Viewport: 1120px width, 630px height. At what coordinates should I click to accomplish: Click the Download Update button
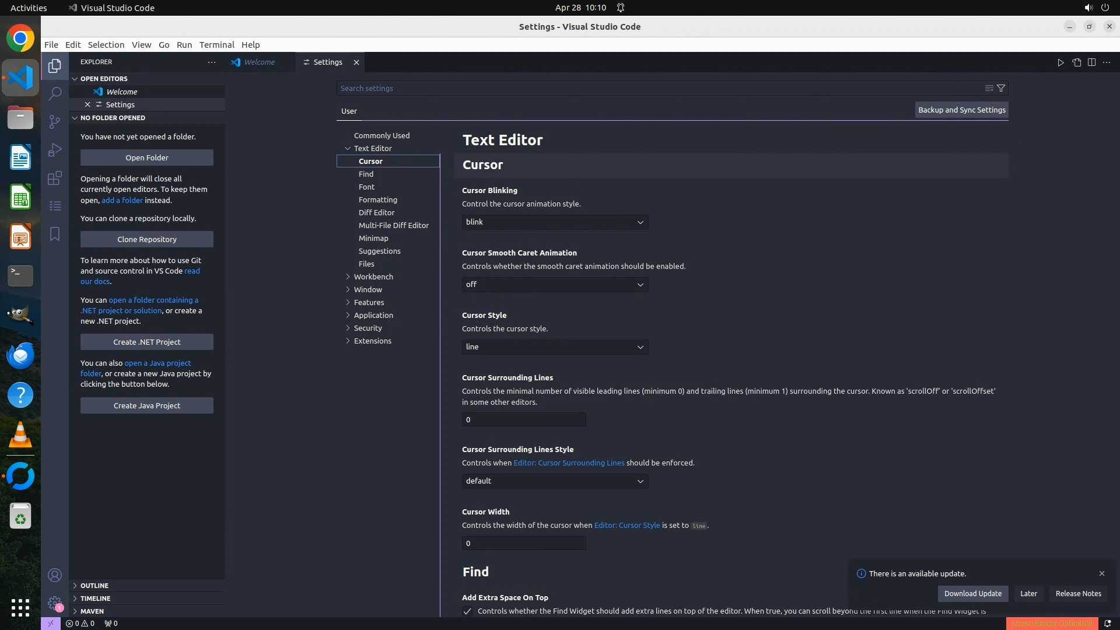[972, 594]
